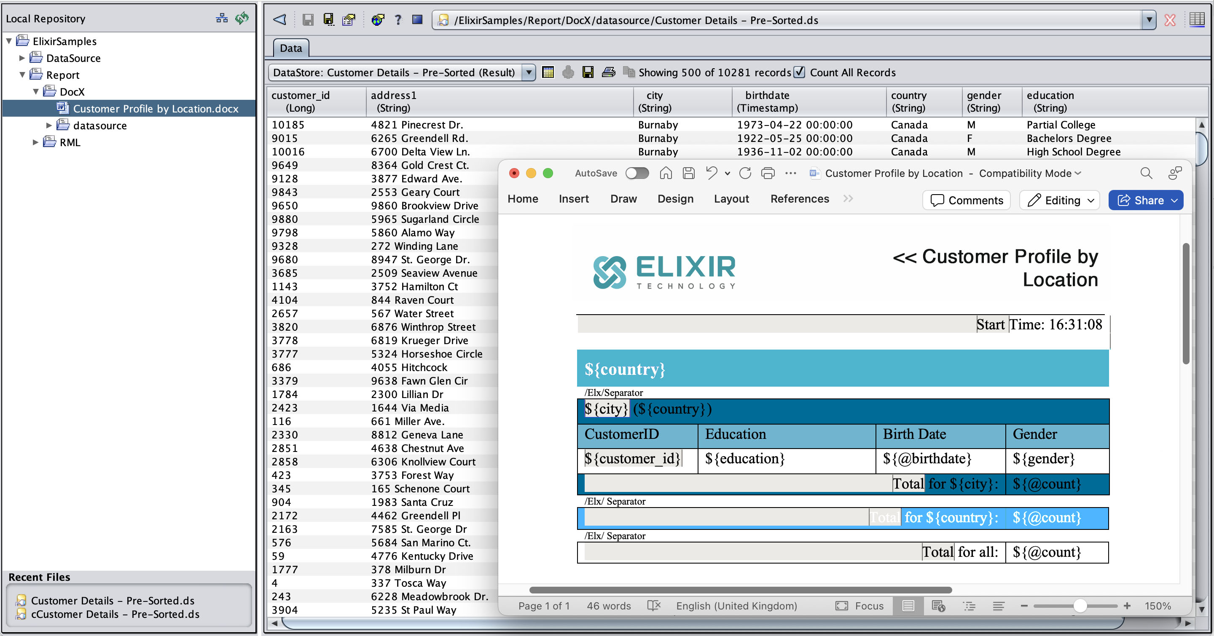Click the help question mark icon
This screenshot has width=1214, height=636.
point(398,20)
